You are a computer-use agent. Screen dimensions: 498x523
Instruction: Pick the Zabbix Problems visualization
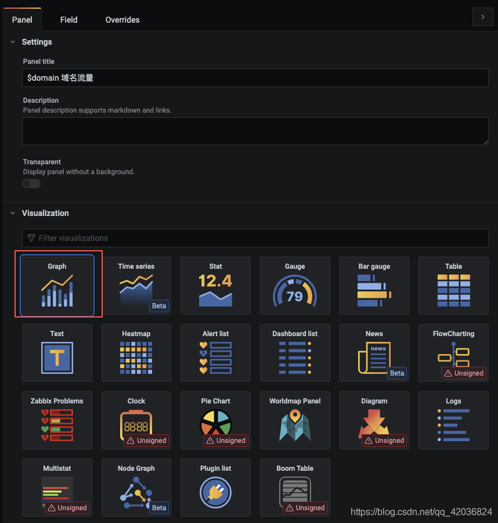57,420
